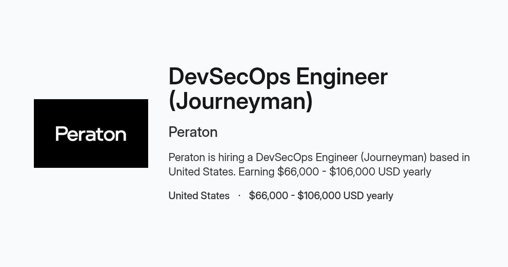
Task: Click the United States location label in bottom row
Action: click(199, 196)
